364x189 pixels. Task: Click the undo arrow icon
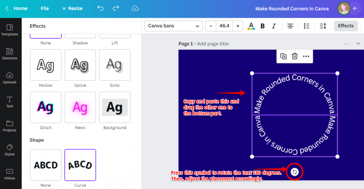pyautogui.click(x=100, y=8)
